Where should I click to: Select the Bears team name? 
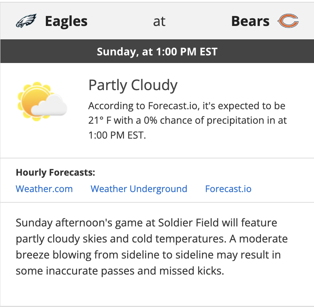pyautogui.click(x=250, y=21)
